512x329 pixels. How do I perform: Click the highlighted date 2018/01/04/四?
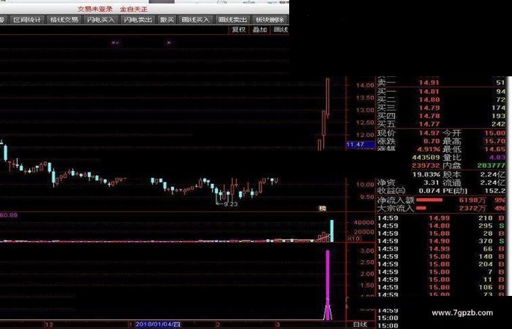(158, 324)
